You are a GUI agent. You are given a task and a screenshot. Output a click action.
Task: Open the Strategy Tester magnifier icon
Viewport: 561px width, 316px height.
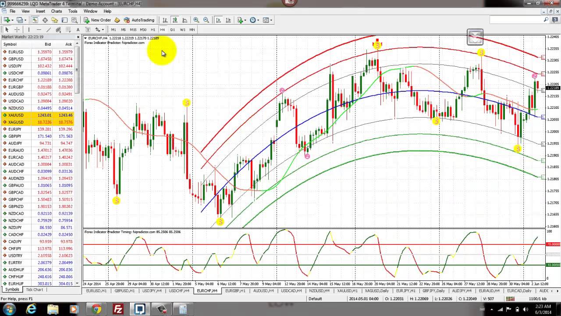point(75,20)
